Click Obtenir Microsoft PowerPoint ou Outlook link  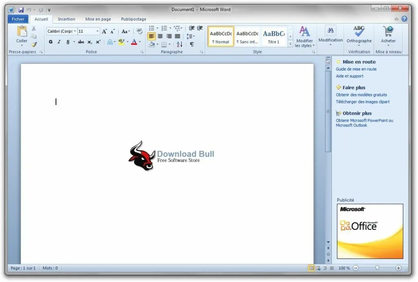pos(365,123)
